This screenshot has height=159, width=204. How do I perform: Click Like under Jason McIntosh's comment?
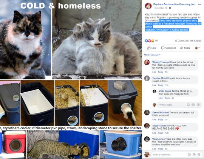[154, 119]
